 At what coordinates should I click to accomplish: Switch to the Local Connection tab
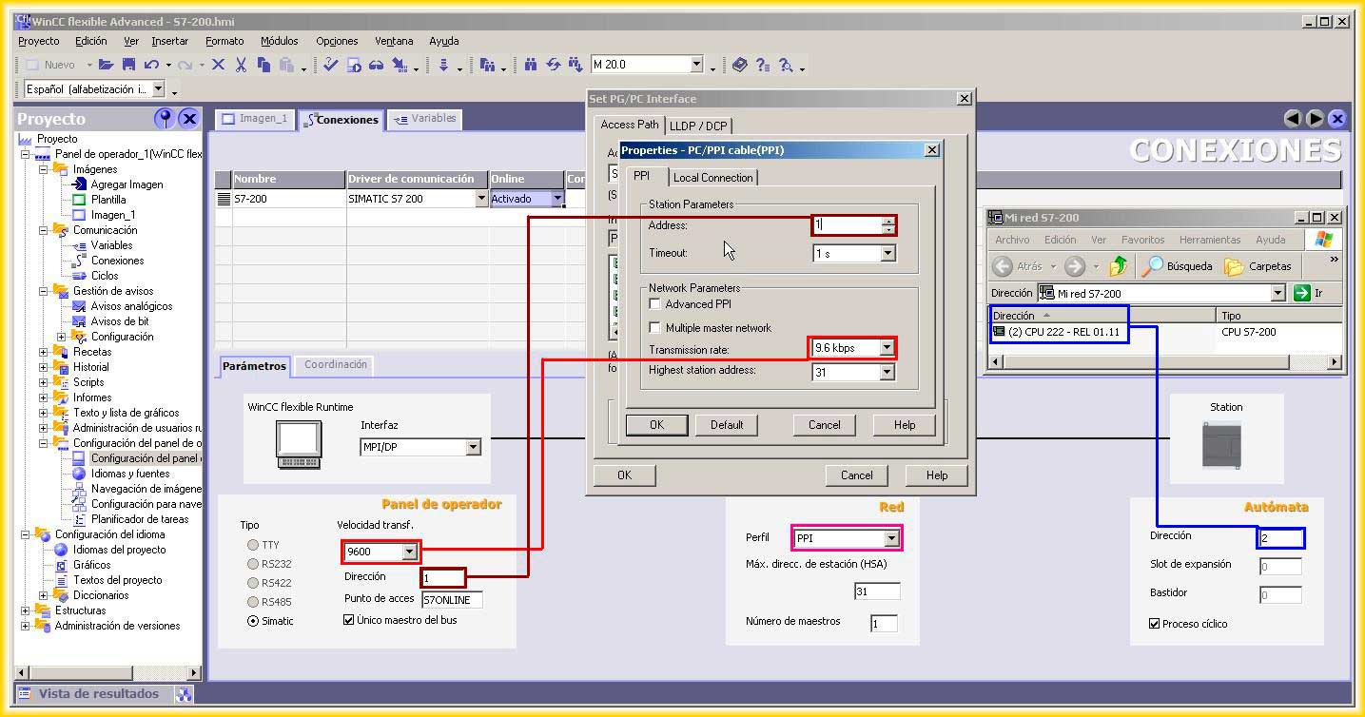[712, 178]
